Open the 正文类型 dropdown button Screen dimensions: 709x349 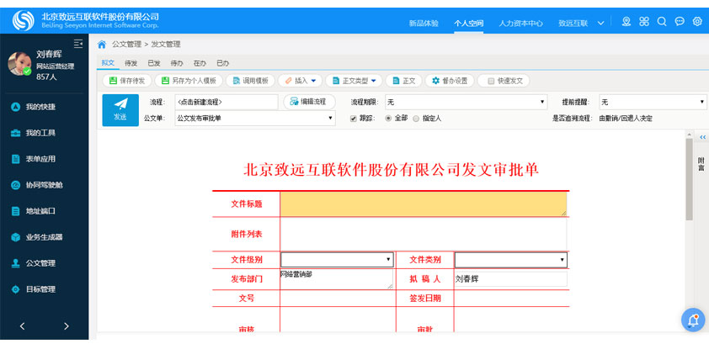(x=354, y=81)
